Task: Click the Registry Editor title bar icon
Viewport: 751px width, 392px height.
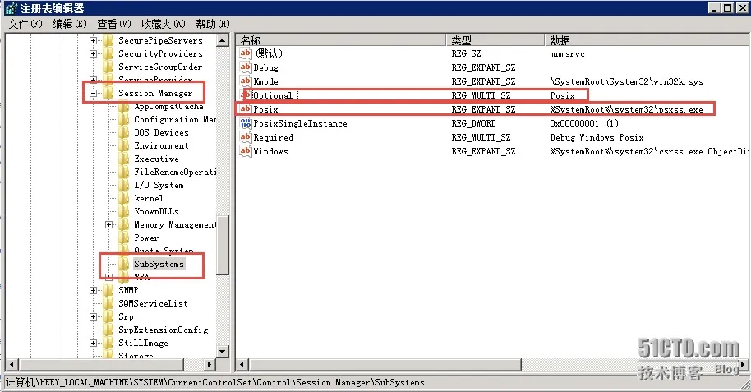Action: pyautogui.click(x=11, y=8)
